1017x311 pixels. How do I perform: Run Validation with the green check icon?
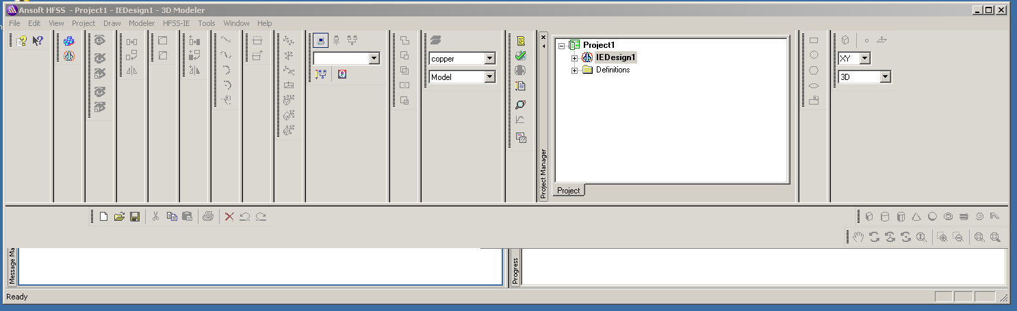[x=521, y=55]
